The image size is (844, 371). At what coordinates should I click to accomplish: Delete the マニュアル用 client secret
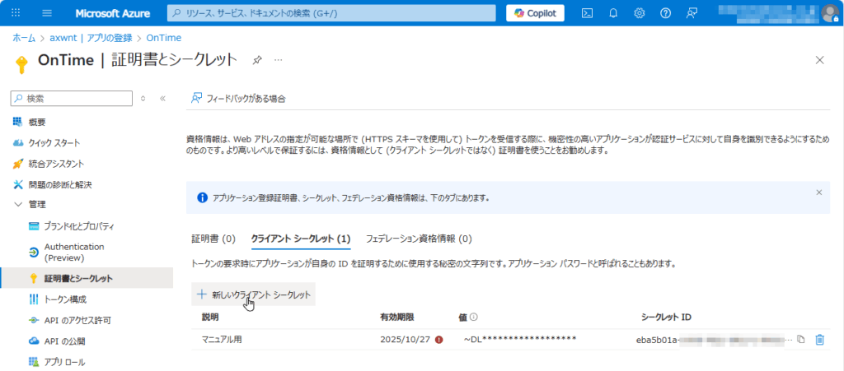coord(819,339)
